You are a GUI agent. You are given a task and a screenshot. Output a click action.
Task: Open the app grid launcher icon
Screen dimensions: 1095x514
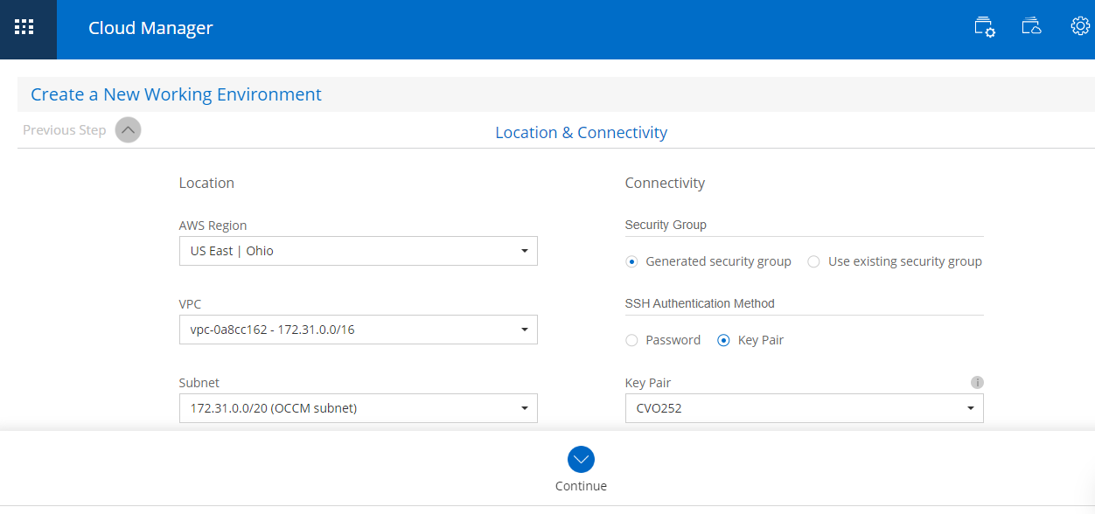(x=24, y=27)
